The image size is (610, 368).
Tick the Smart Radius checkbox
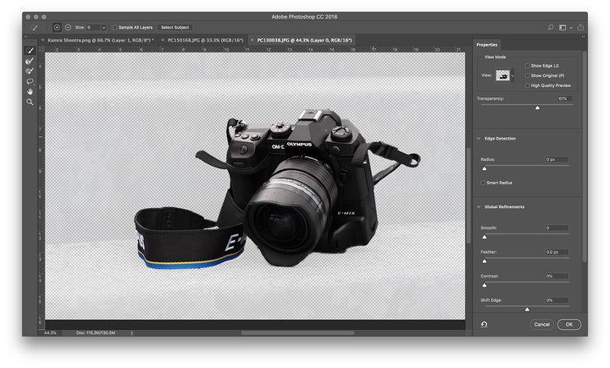pyautogui.click(x=484, y=183)
